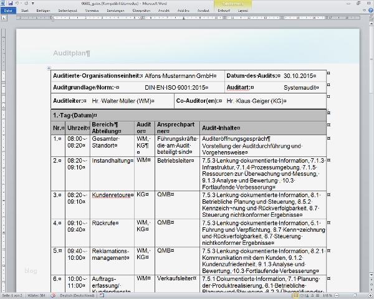This screenshot has height=299, width=374.
Task: Toggle the ruler icon above the vertical scrollbar
Action: [x=370, y=18]
